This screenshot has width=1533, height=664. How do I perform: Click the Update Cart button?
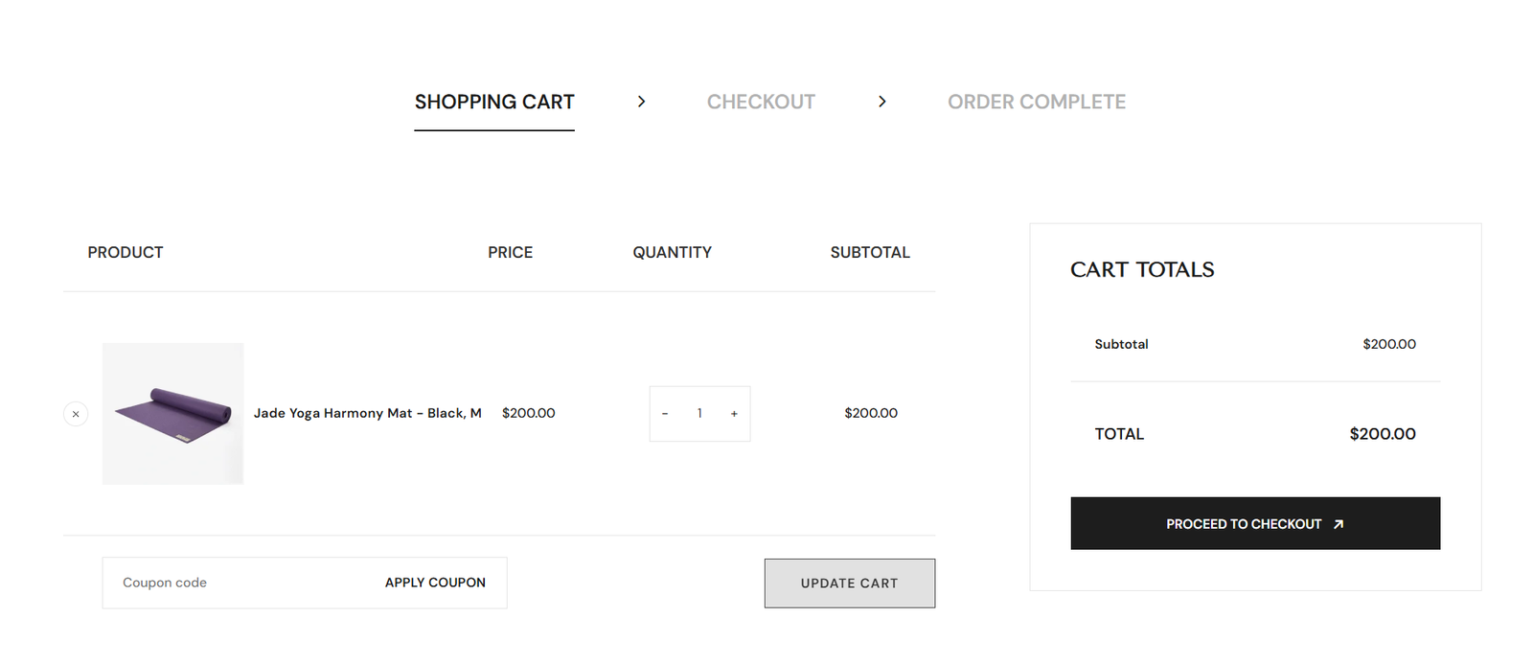pos(849,584)
